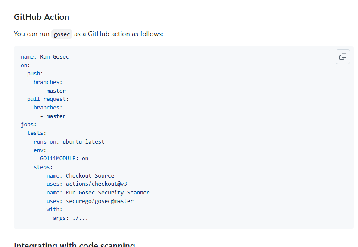The height and width of the screenshot is (247, 358).
Task: Click the "runs-on: ubuntu-latest" line
Action: (69, 141)
